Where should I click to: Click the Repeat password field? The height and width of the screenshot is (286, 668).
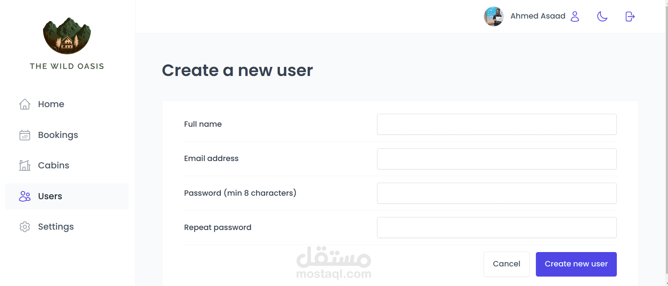tap(497, 228)
